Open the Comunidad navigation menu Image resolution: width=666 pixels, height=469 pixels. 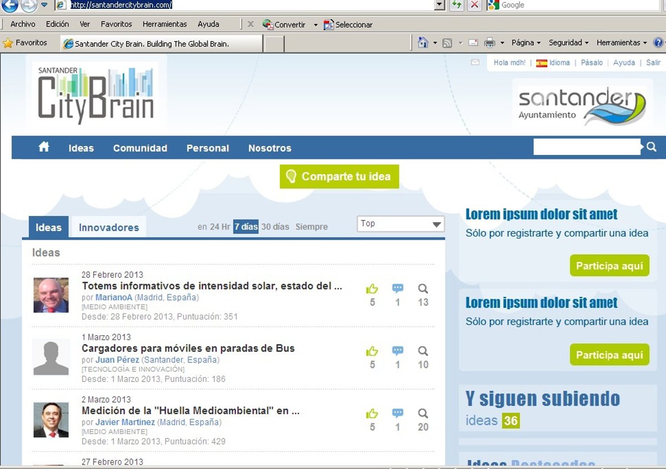[140, 148]
